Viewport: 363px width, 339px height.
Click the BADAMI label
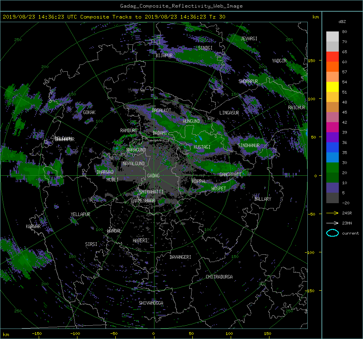point(160,133)
